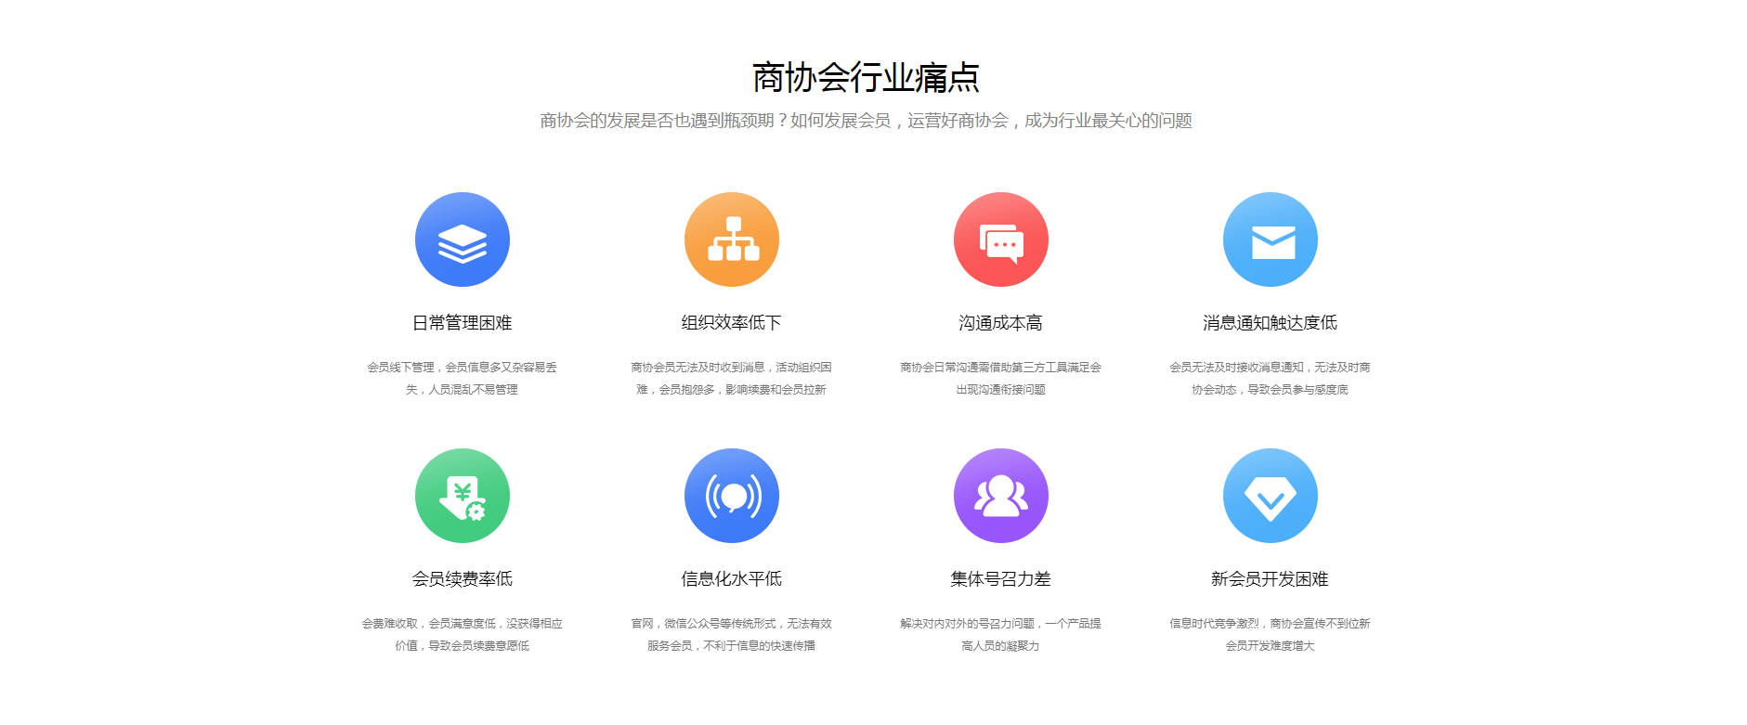This screenshot has height=725, width=1747.
Task: Click the description starting 会员无法及时接收消息通知
Action: (x=1271, y=379)
